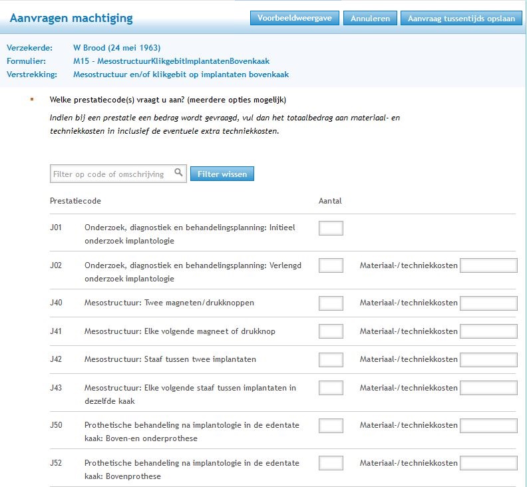The height and width of the screenshot is (487, 527).
Task: Click description Elke volgende staaf tussen implantaten
Action: (190, 395)
